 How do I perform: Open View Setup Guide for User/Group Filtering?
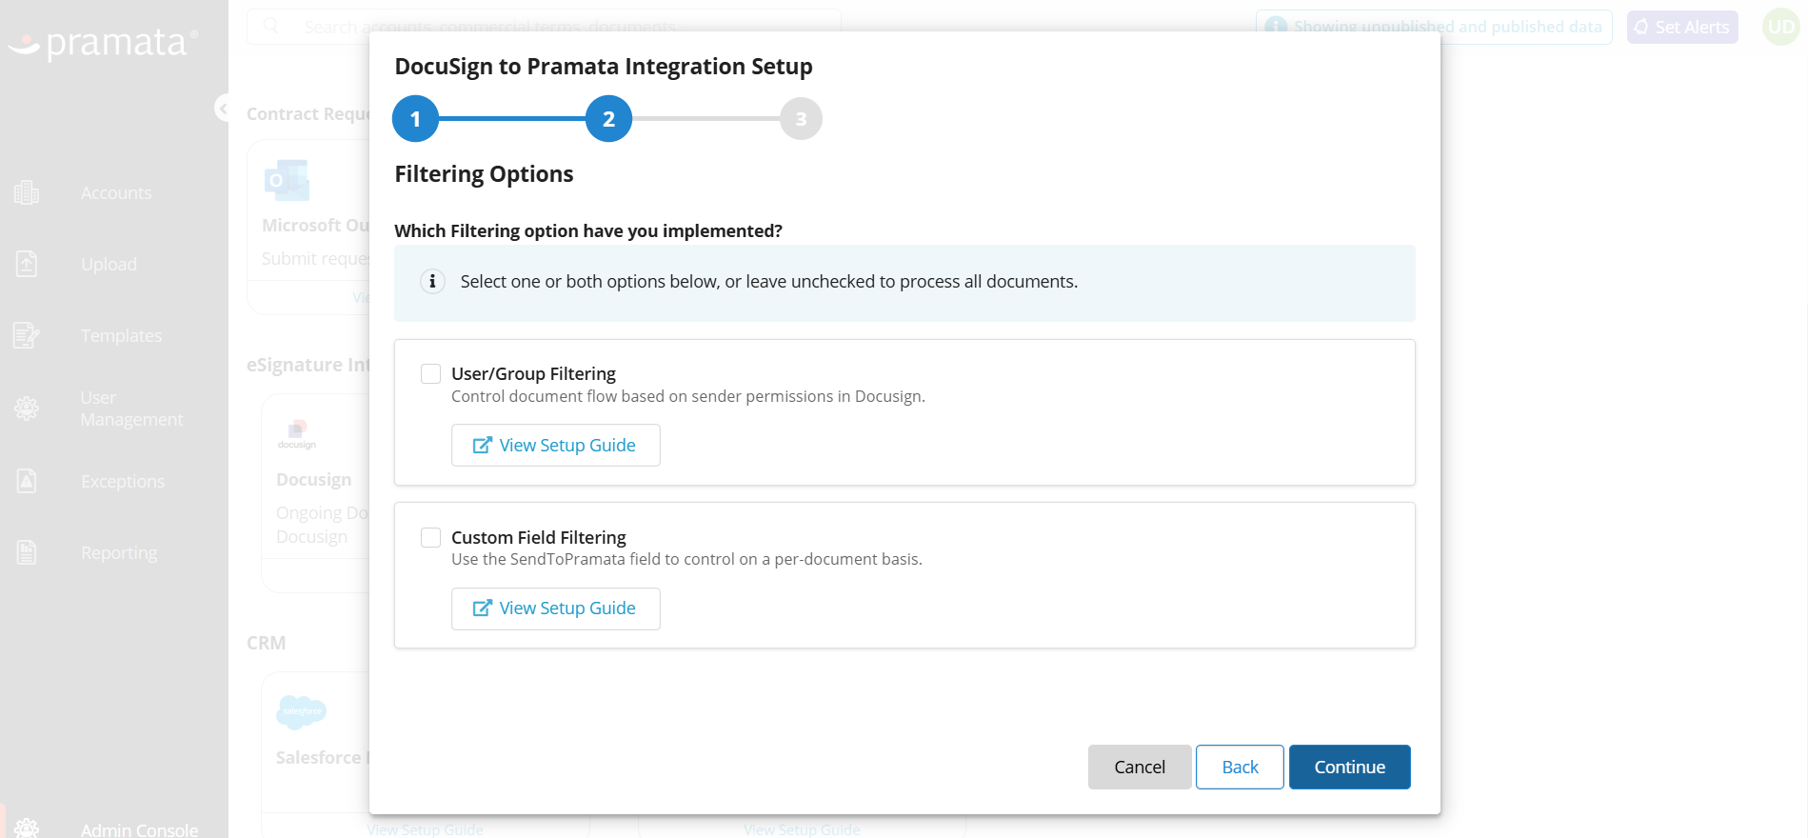point(555,445)
